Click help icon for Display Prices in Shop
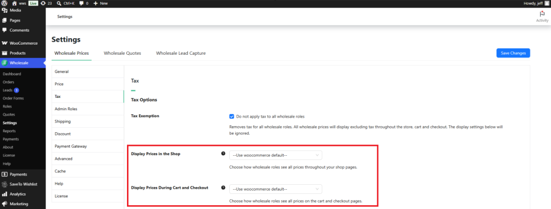Image resolution: width=551 pixels, height=209 pixels. coord(223,154)
